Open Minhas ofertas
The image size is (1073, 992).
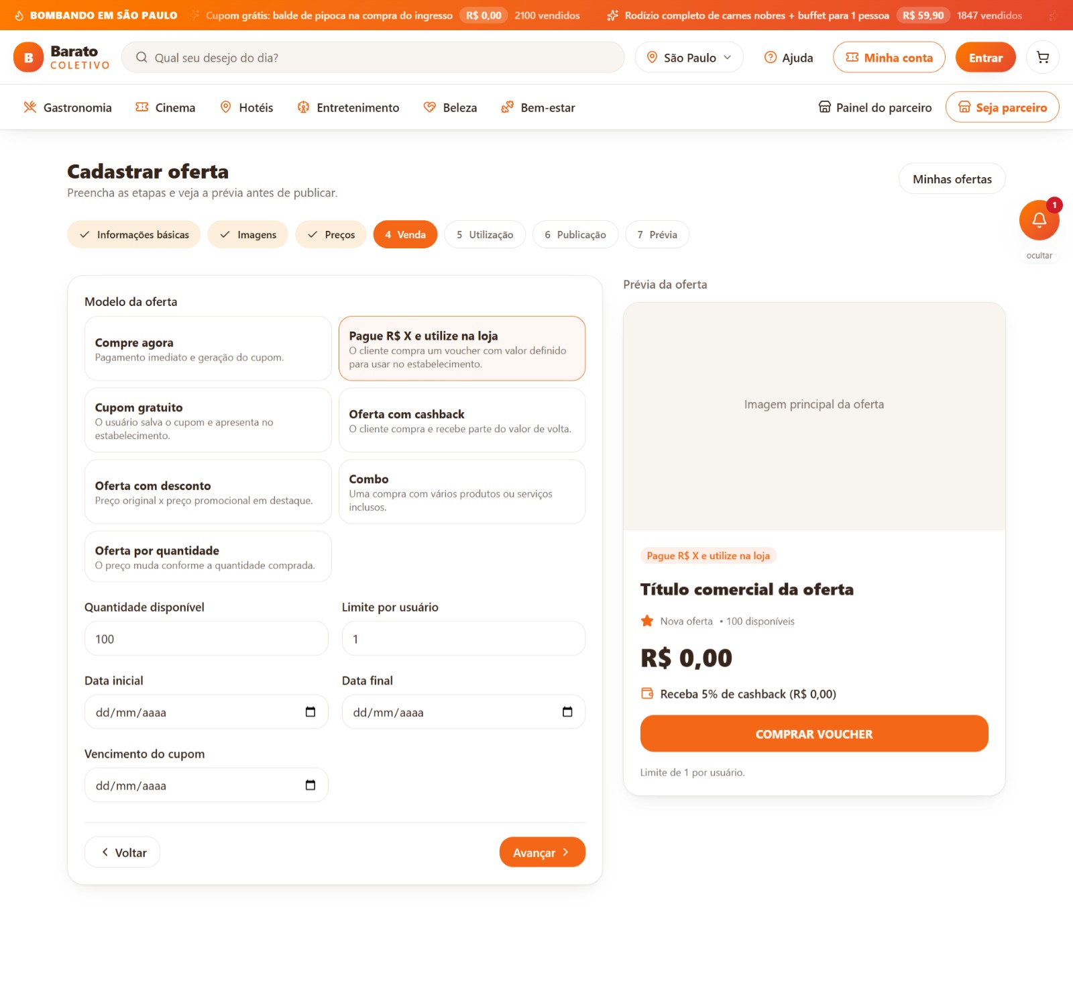(952, 179)
